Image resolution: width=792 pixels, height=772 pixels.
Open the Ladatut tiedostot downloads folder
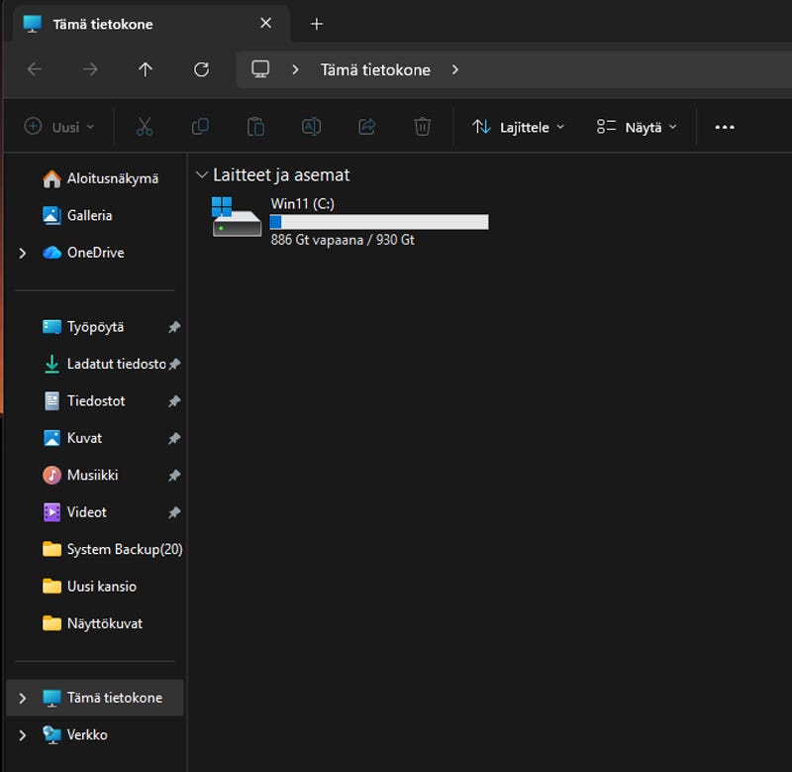click(x=115, y=364)
